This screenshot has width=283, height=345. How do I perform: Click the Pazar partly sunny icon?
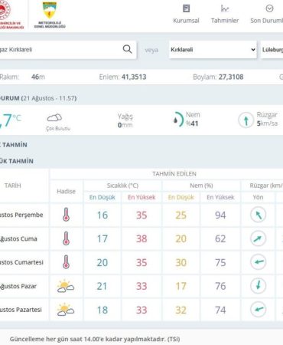pyautogui.click(x=66, y=286)
